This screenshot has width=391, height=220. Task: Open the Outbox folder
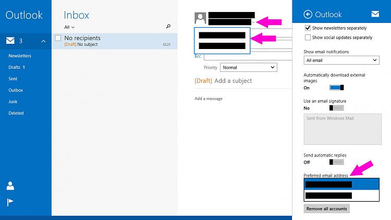16,90
